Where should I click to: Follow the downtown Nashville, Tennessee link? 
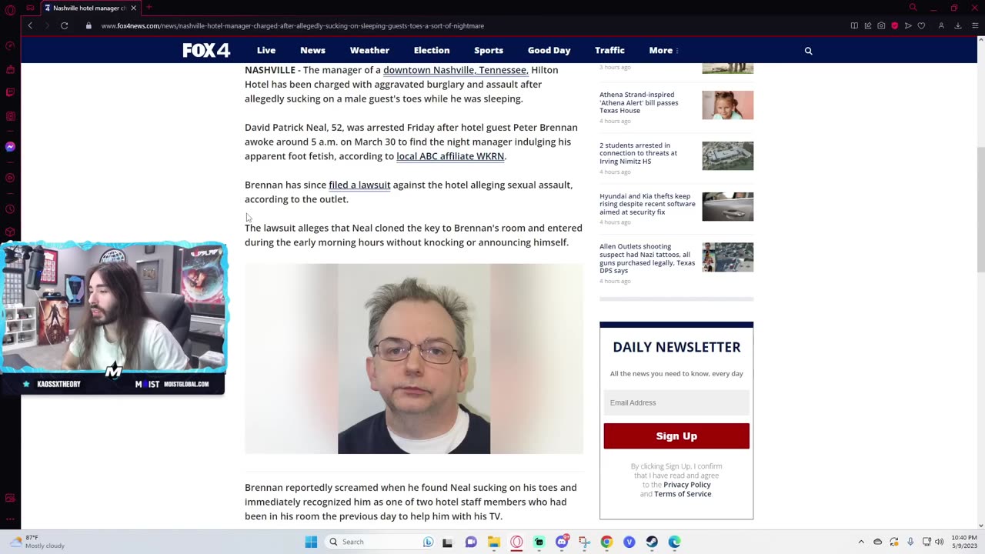455,70
